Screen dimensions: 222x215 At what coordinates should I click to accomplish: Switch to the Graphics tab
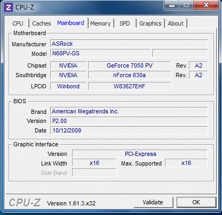150,23
